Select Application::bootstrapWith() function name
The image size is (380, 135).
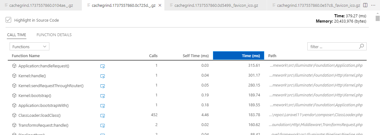(x=43, y=105)
